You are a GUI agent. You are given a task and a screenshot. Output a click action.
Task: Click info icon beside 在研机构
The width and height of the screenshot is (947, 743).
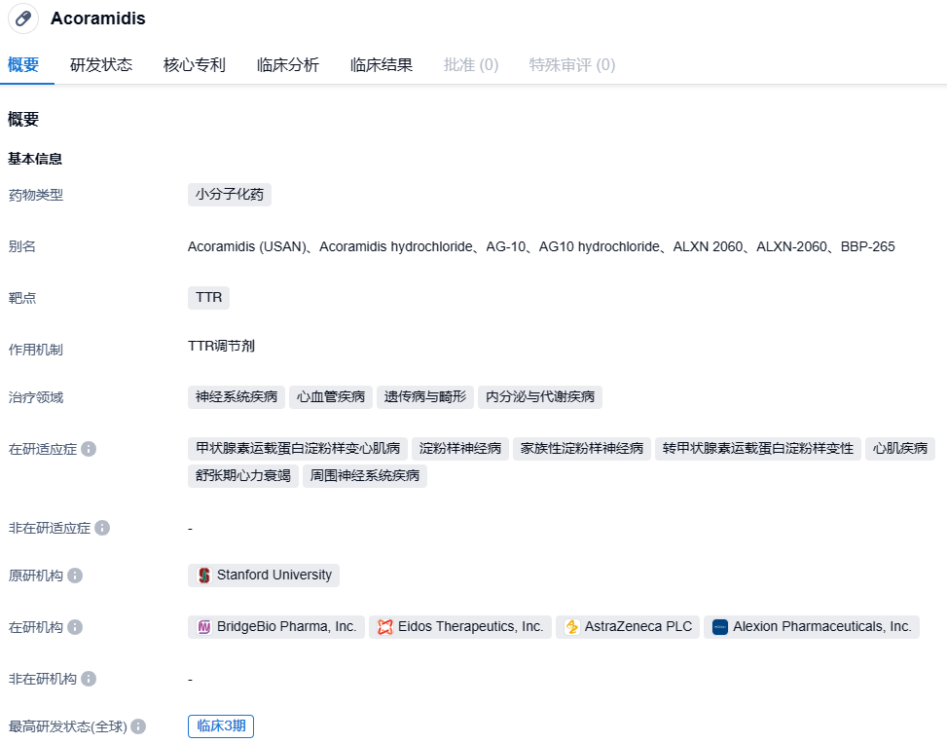(75, 627)
